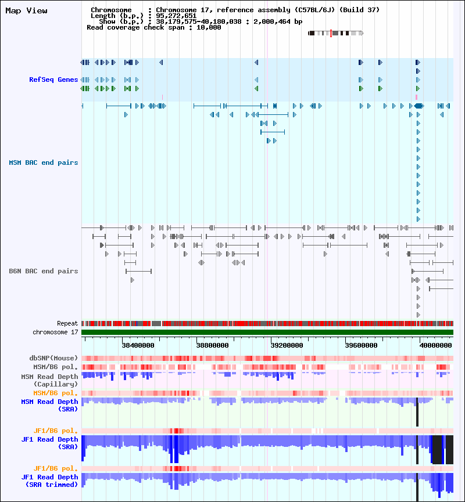Click the red-gray Repeat track bar

click(267, 323)
